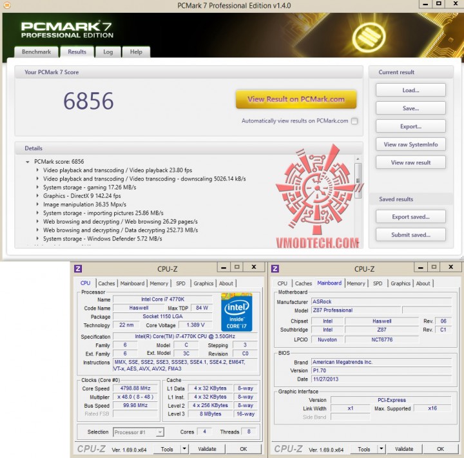Click the Load... button
The height and width of the screenshot is (458, 464).
[411, 90]
